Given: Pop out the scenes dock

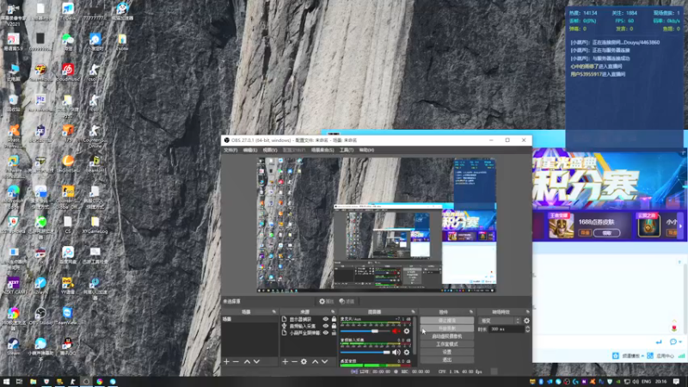Looking at the screenshot, I should [274, 312].
